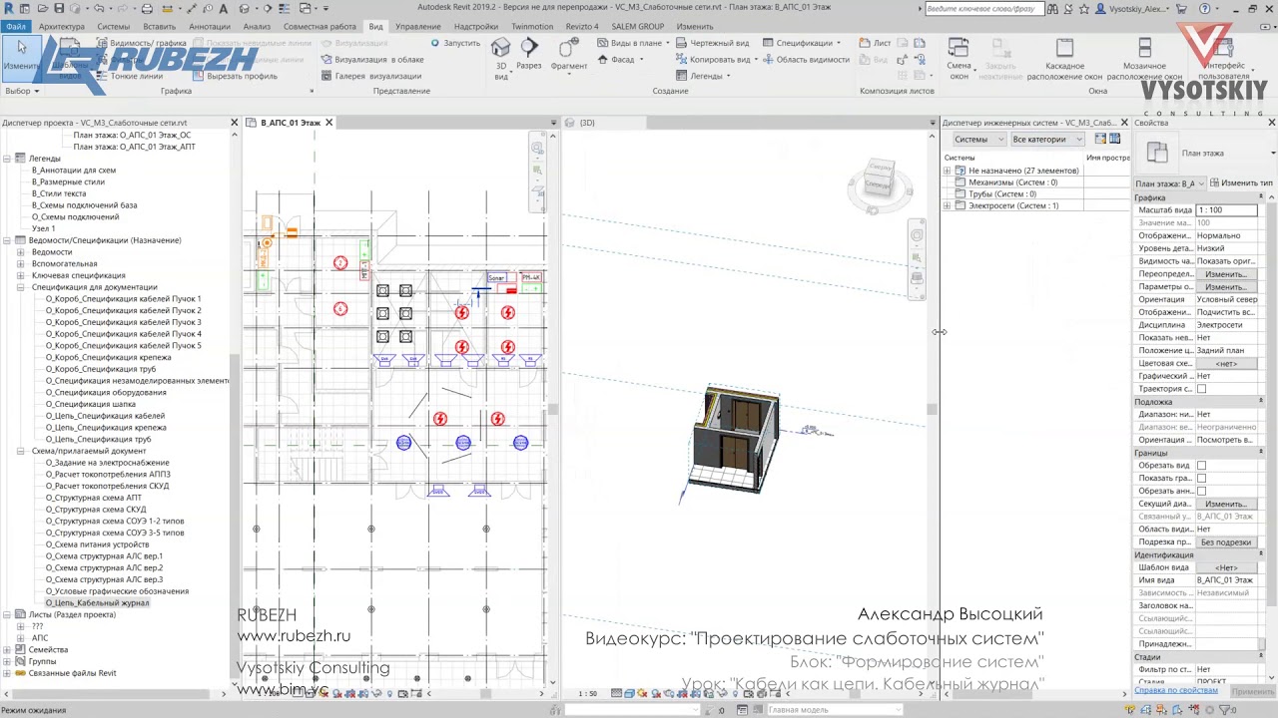Toggle the Показать гра... checkbox
Viewport: 1278px width, 718px height.
(x=1201, y=479)
